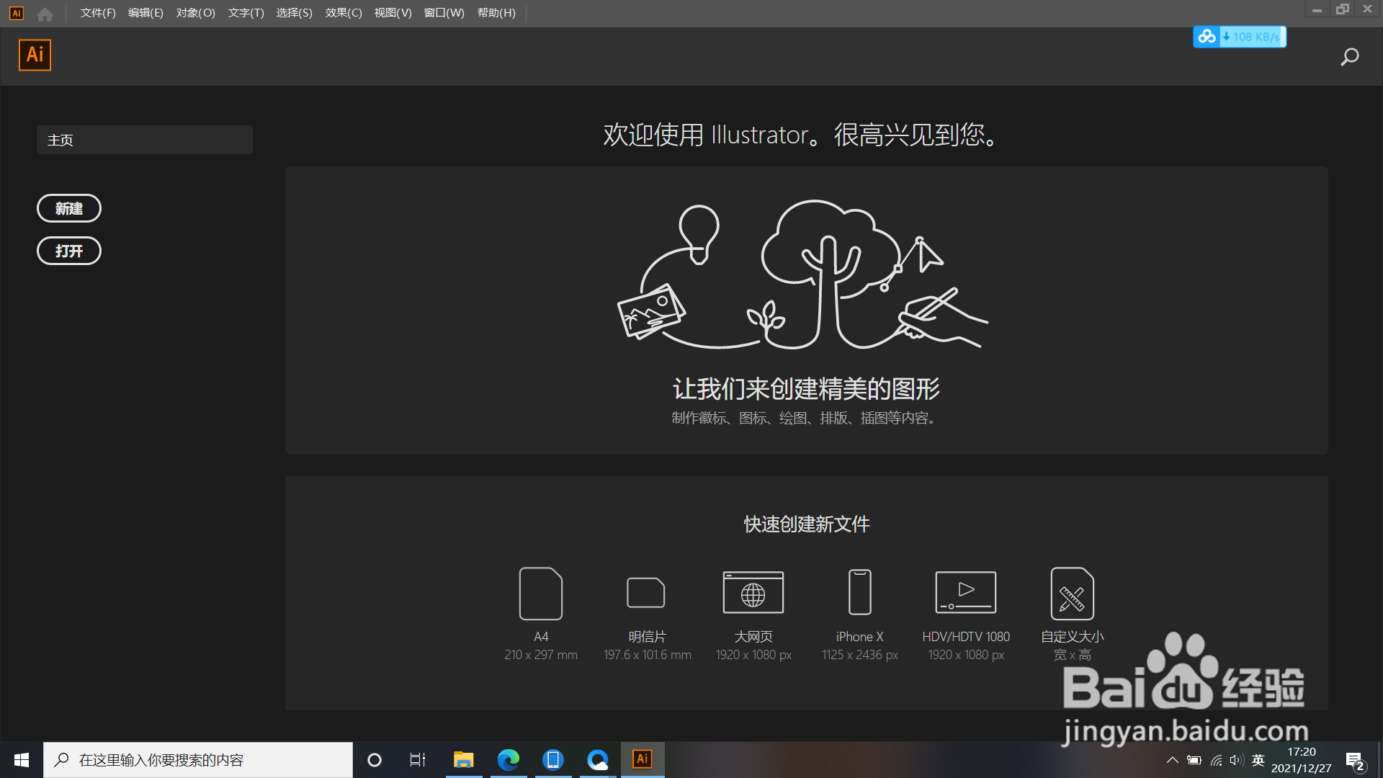Open File Explorer from taskbar
Image resolution: width=1383 pixels, height=778 pixels.
[x=463, y=760]
